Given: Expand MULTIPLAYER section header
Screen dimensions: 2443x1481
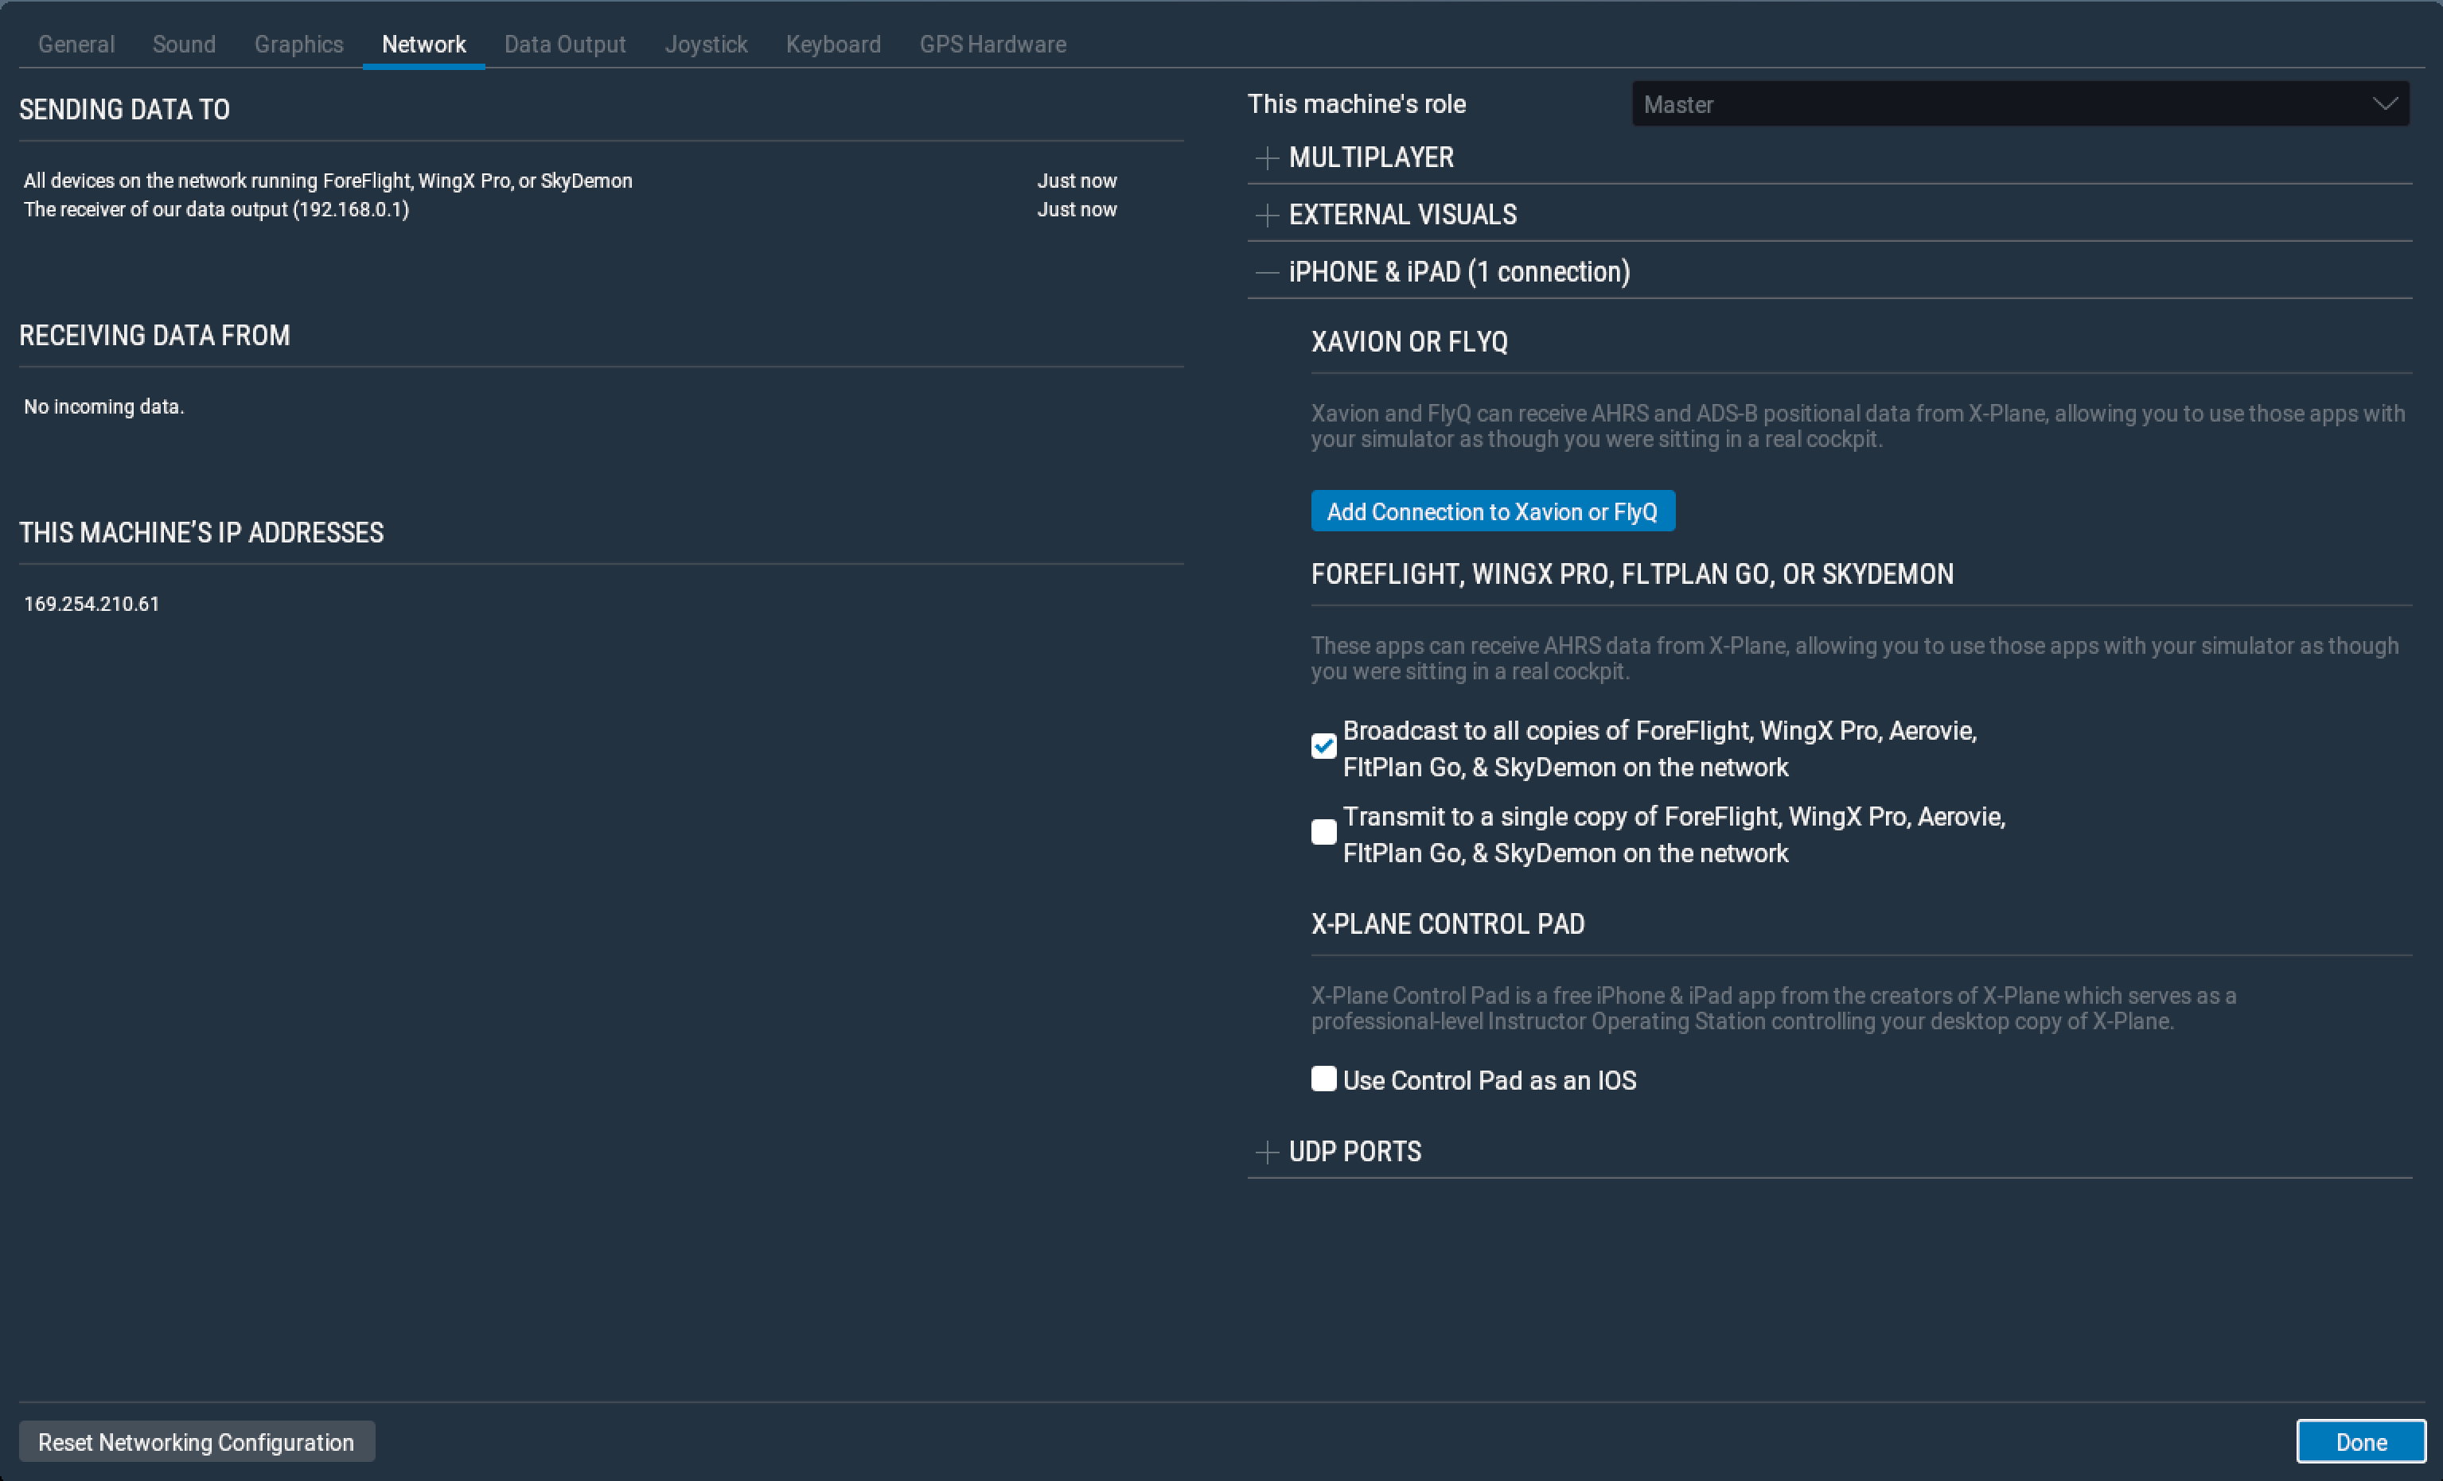Looking at the screenshot, I should [1371, 157].
